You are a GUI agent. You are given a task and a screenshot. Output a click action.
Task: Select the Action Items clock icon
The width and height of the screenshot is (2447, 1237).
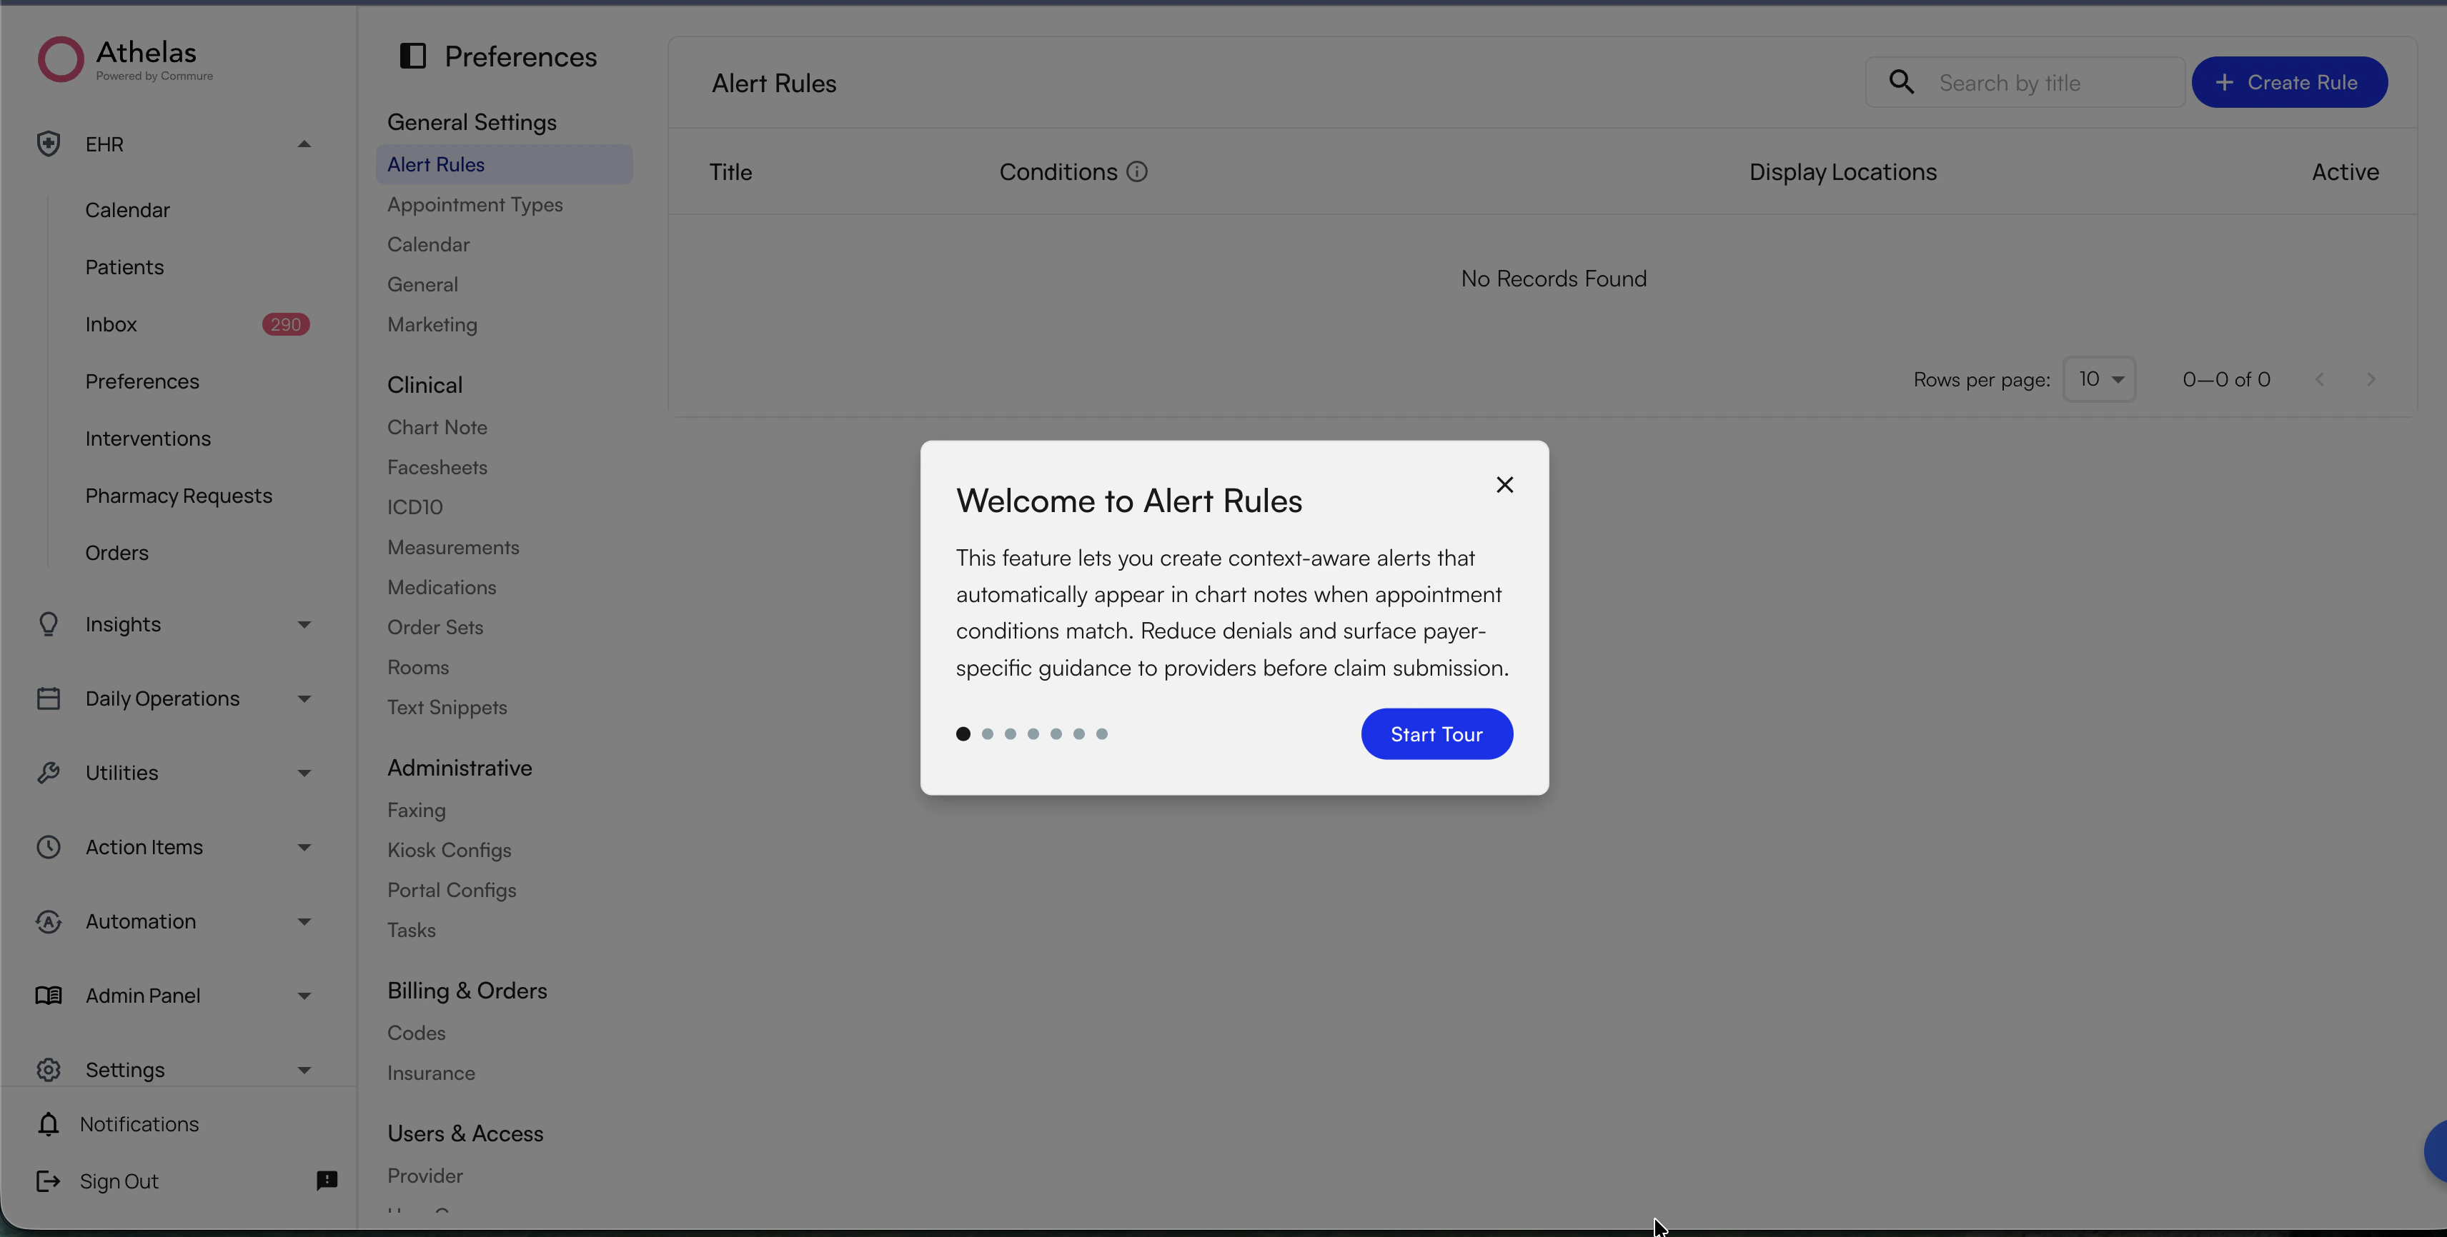pyautogui.click(x=47, y=846)
